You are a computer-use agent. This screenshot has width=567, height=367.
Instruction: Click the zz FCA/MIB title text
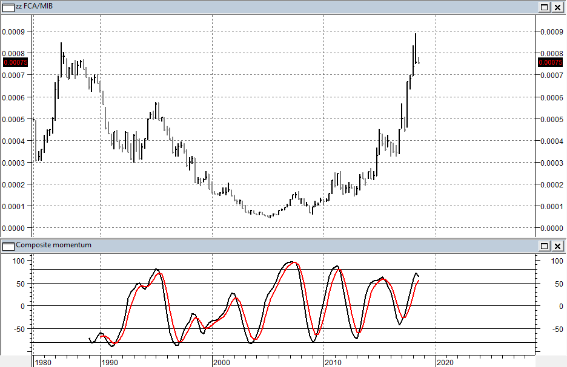tap(35, 6)
